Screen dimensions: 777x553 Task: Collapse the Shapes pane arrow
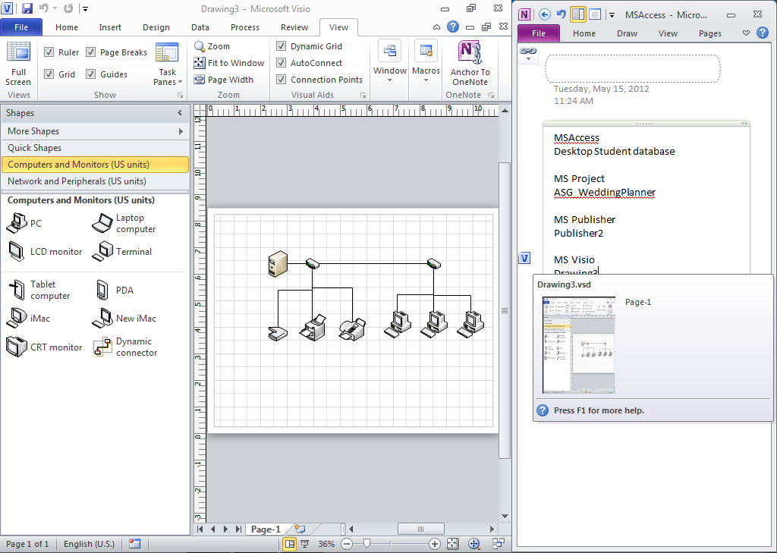click(180, 113)
